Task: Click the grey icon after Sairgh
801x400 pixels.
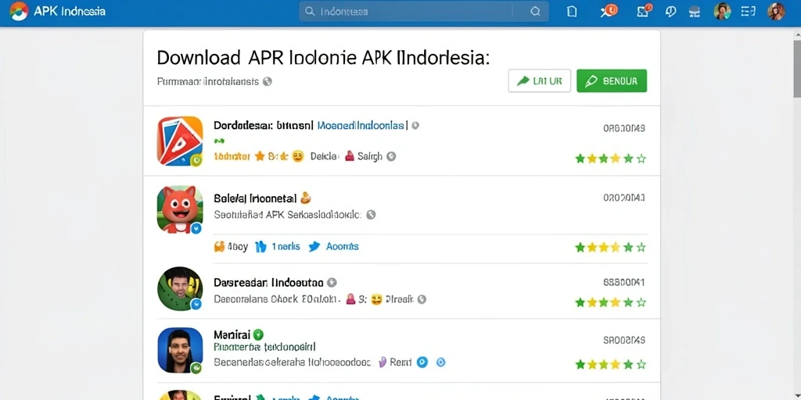Action: pos(391,156)
